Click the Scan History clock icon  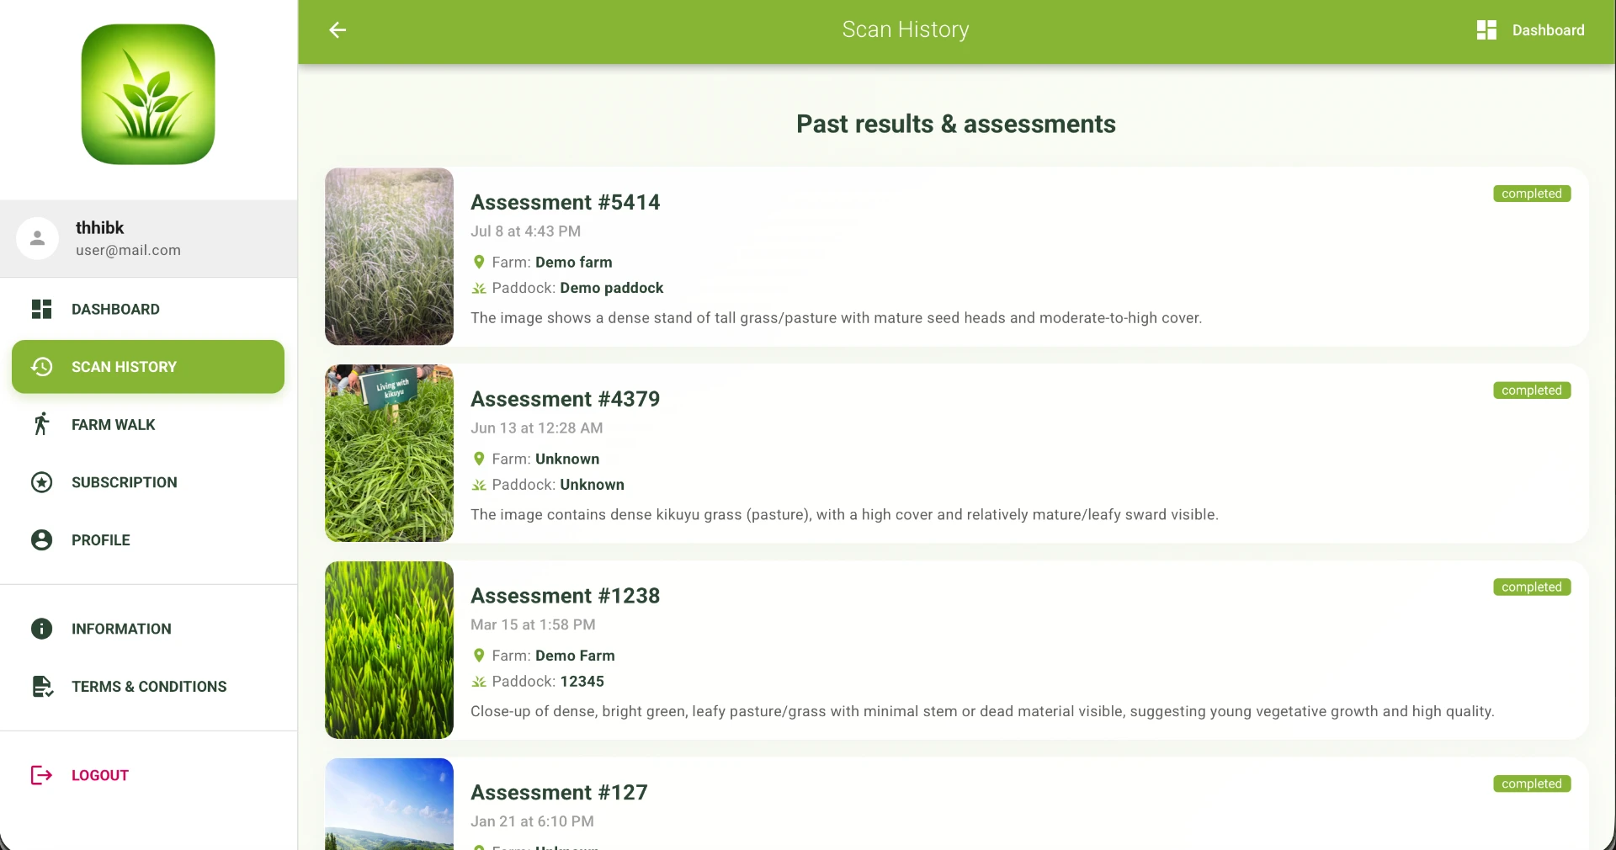click(x=41, y=367)
